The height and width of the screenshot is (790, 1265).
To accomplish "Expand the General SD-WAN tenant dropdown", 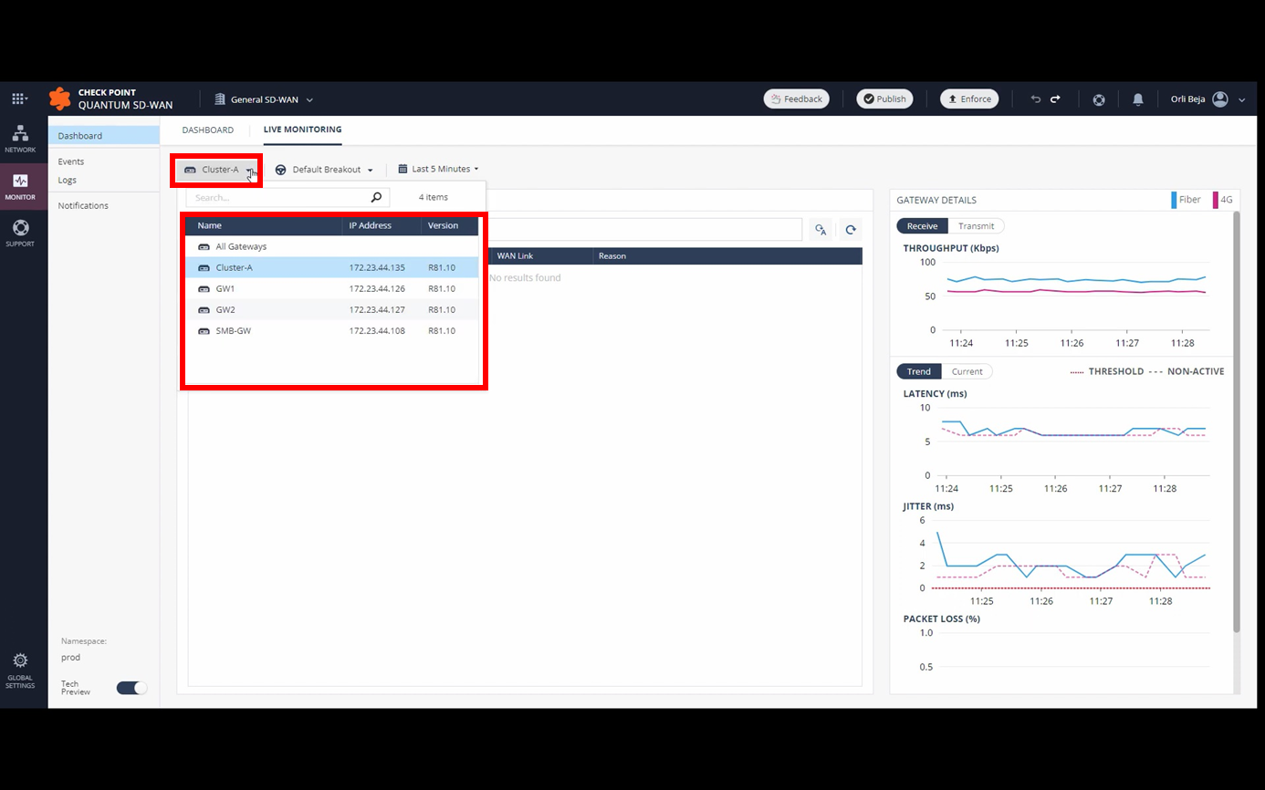I will click(x=309, y=99).
